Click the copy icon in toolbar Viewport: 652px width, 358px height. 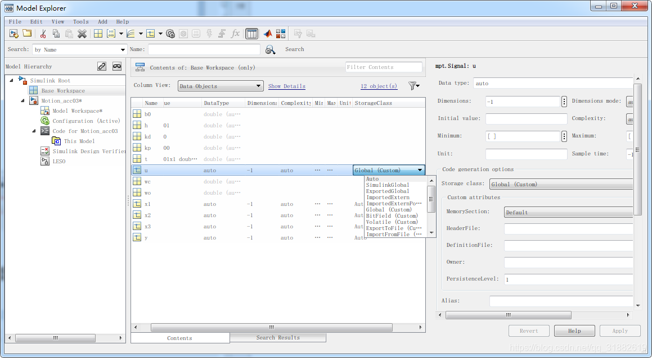tap(56, 34)
